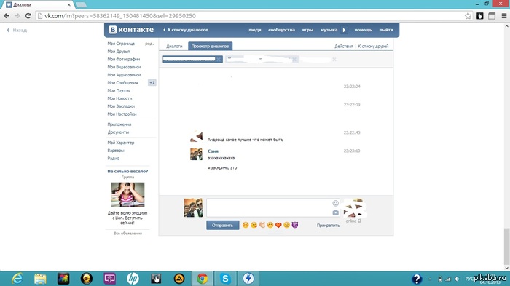Open Мои Новости in sidebar
This screenshot has width=510, height=286.
(119, 98)
